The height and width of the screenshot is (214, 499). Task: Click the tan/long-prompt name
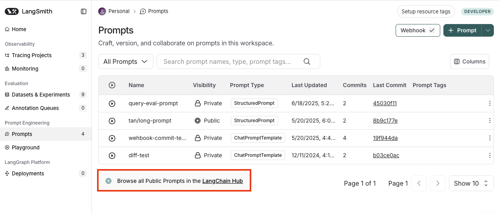click(150, 121)
